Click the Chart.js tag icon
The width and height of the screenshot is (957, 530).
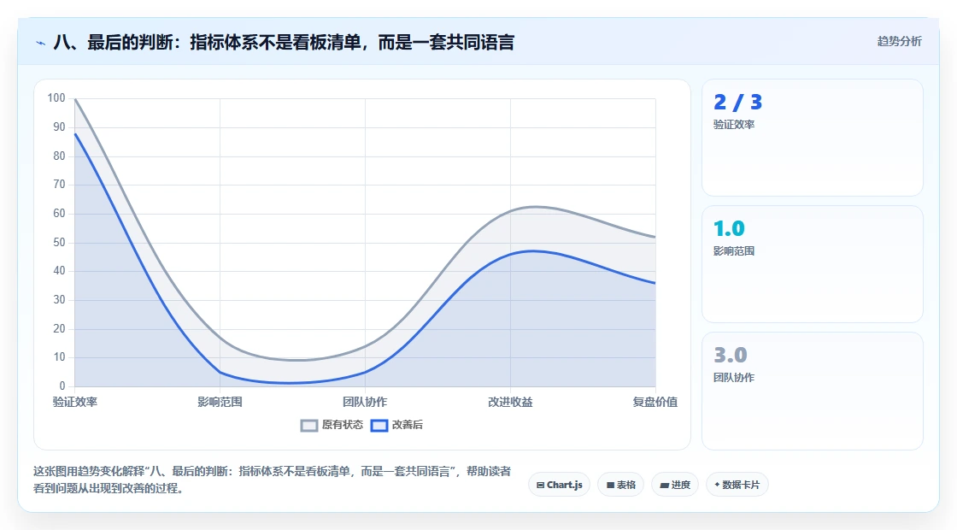point(540,485)
